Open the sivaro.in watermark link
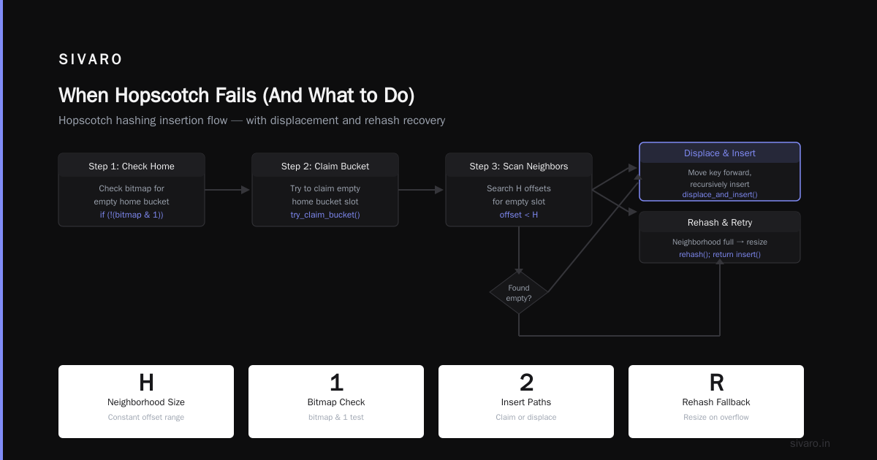The height and width of the screenshot is (460, 877). pyautogui.click(x=810, y=443)
